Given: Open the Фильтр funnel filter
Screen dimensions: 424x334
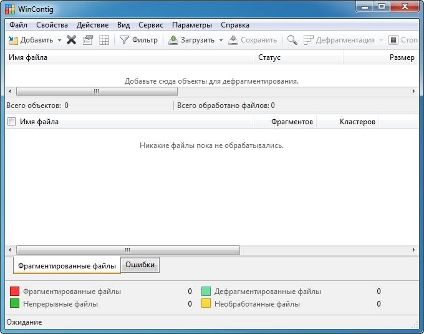Looking at the screenshot, I should tap(138, 40).
